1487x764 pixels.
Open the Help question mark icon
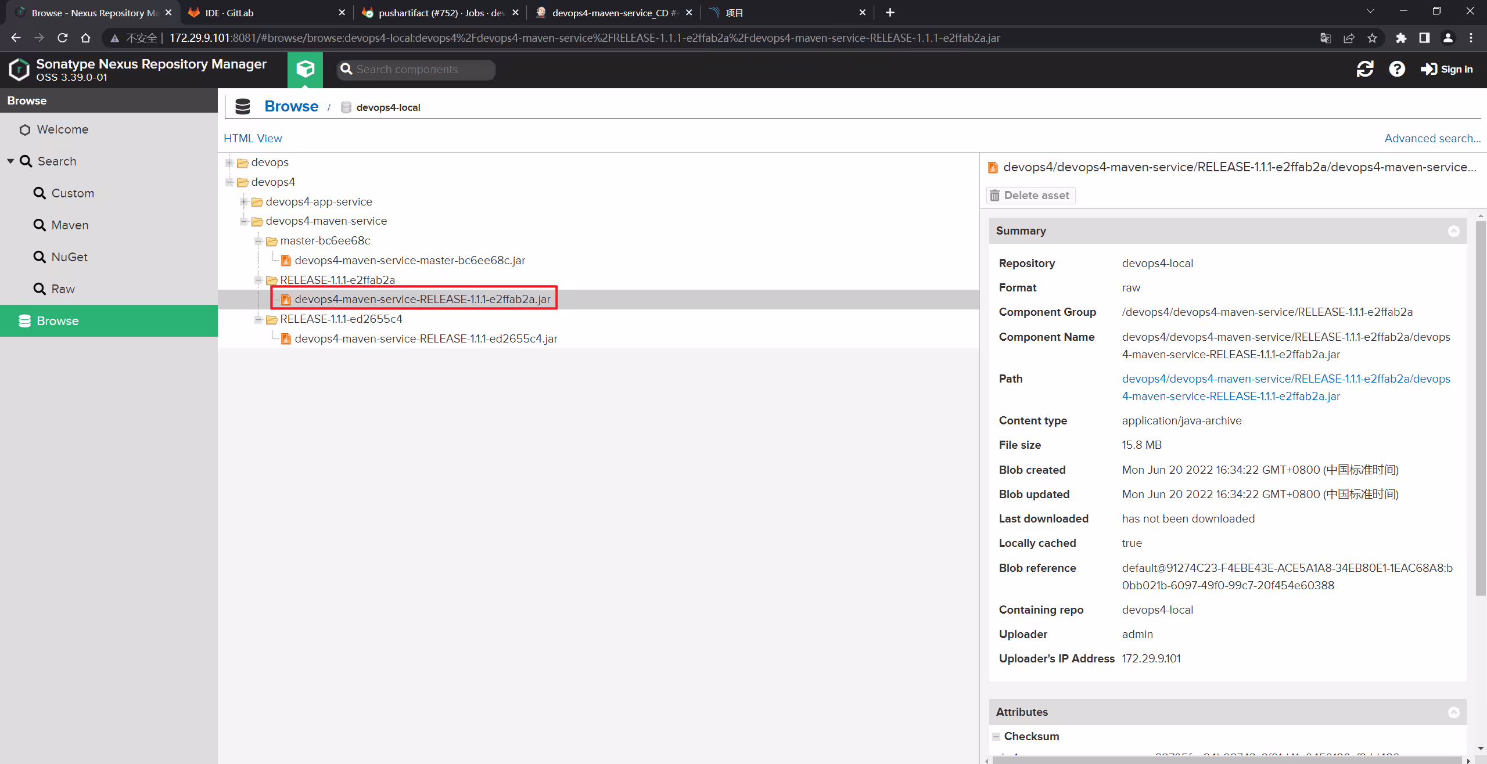click(1397, 69)
